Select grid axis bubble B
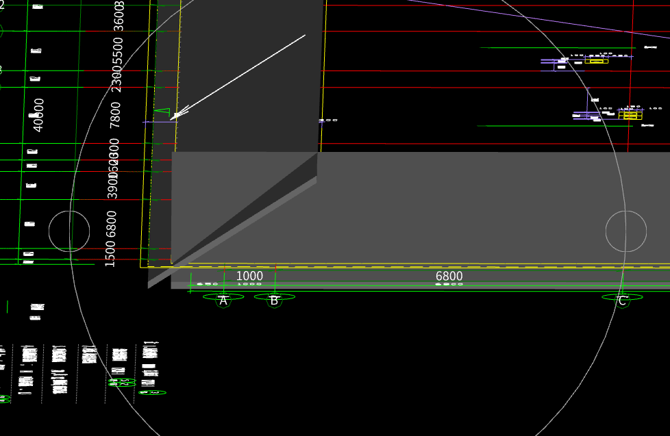The width and height of the screenshot is (670, 436). (274, 300)
